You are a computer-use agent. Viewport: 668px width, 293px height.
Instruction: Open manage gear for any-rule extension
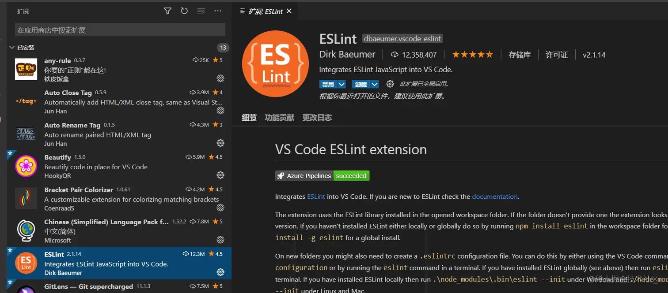(220, 78)
